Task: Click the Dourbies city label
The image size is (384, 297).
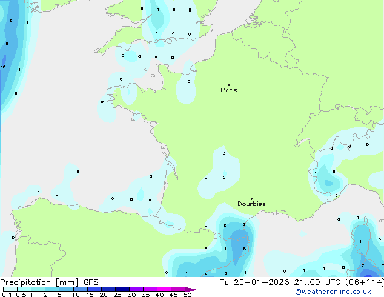Action: (251, 204)
